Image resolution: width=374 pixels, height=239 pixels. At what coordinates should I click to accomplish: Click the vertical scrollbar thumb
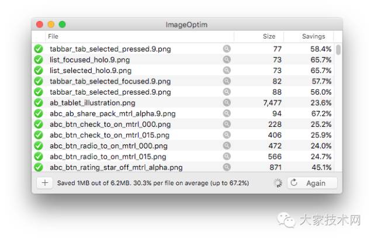click(x=338, y=50)
